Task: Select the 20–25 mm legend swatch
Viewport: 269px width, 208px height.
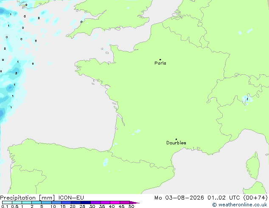Action: [76, 202]
